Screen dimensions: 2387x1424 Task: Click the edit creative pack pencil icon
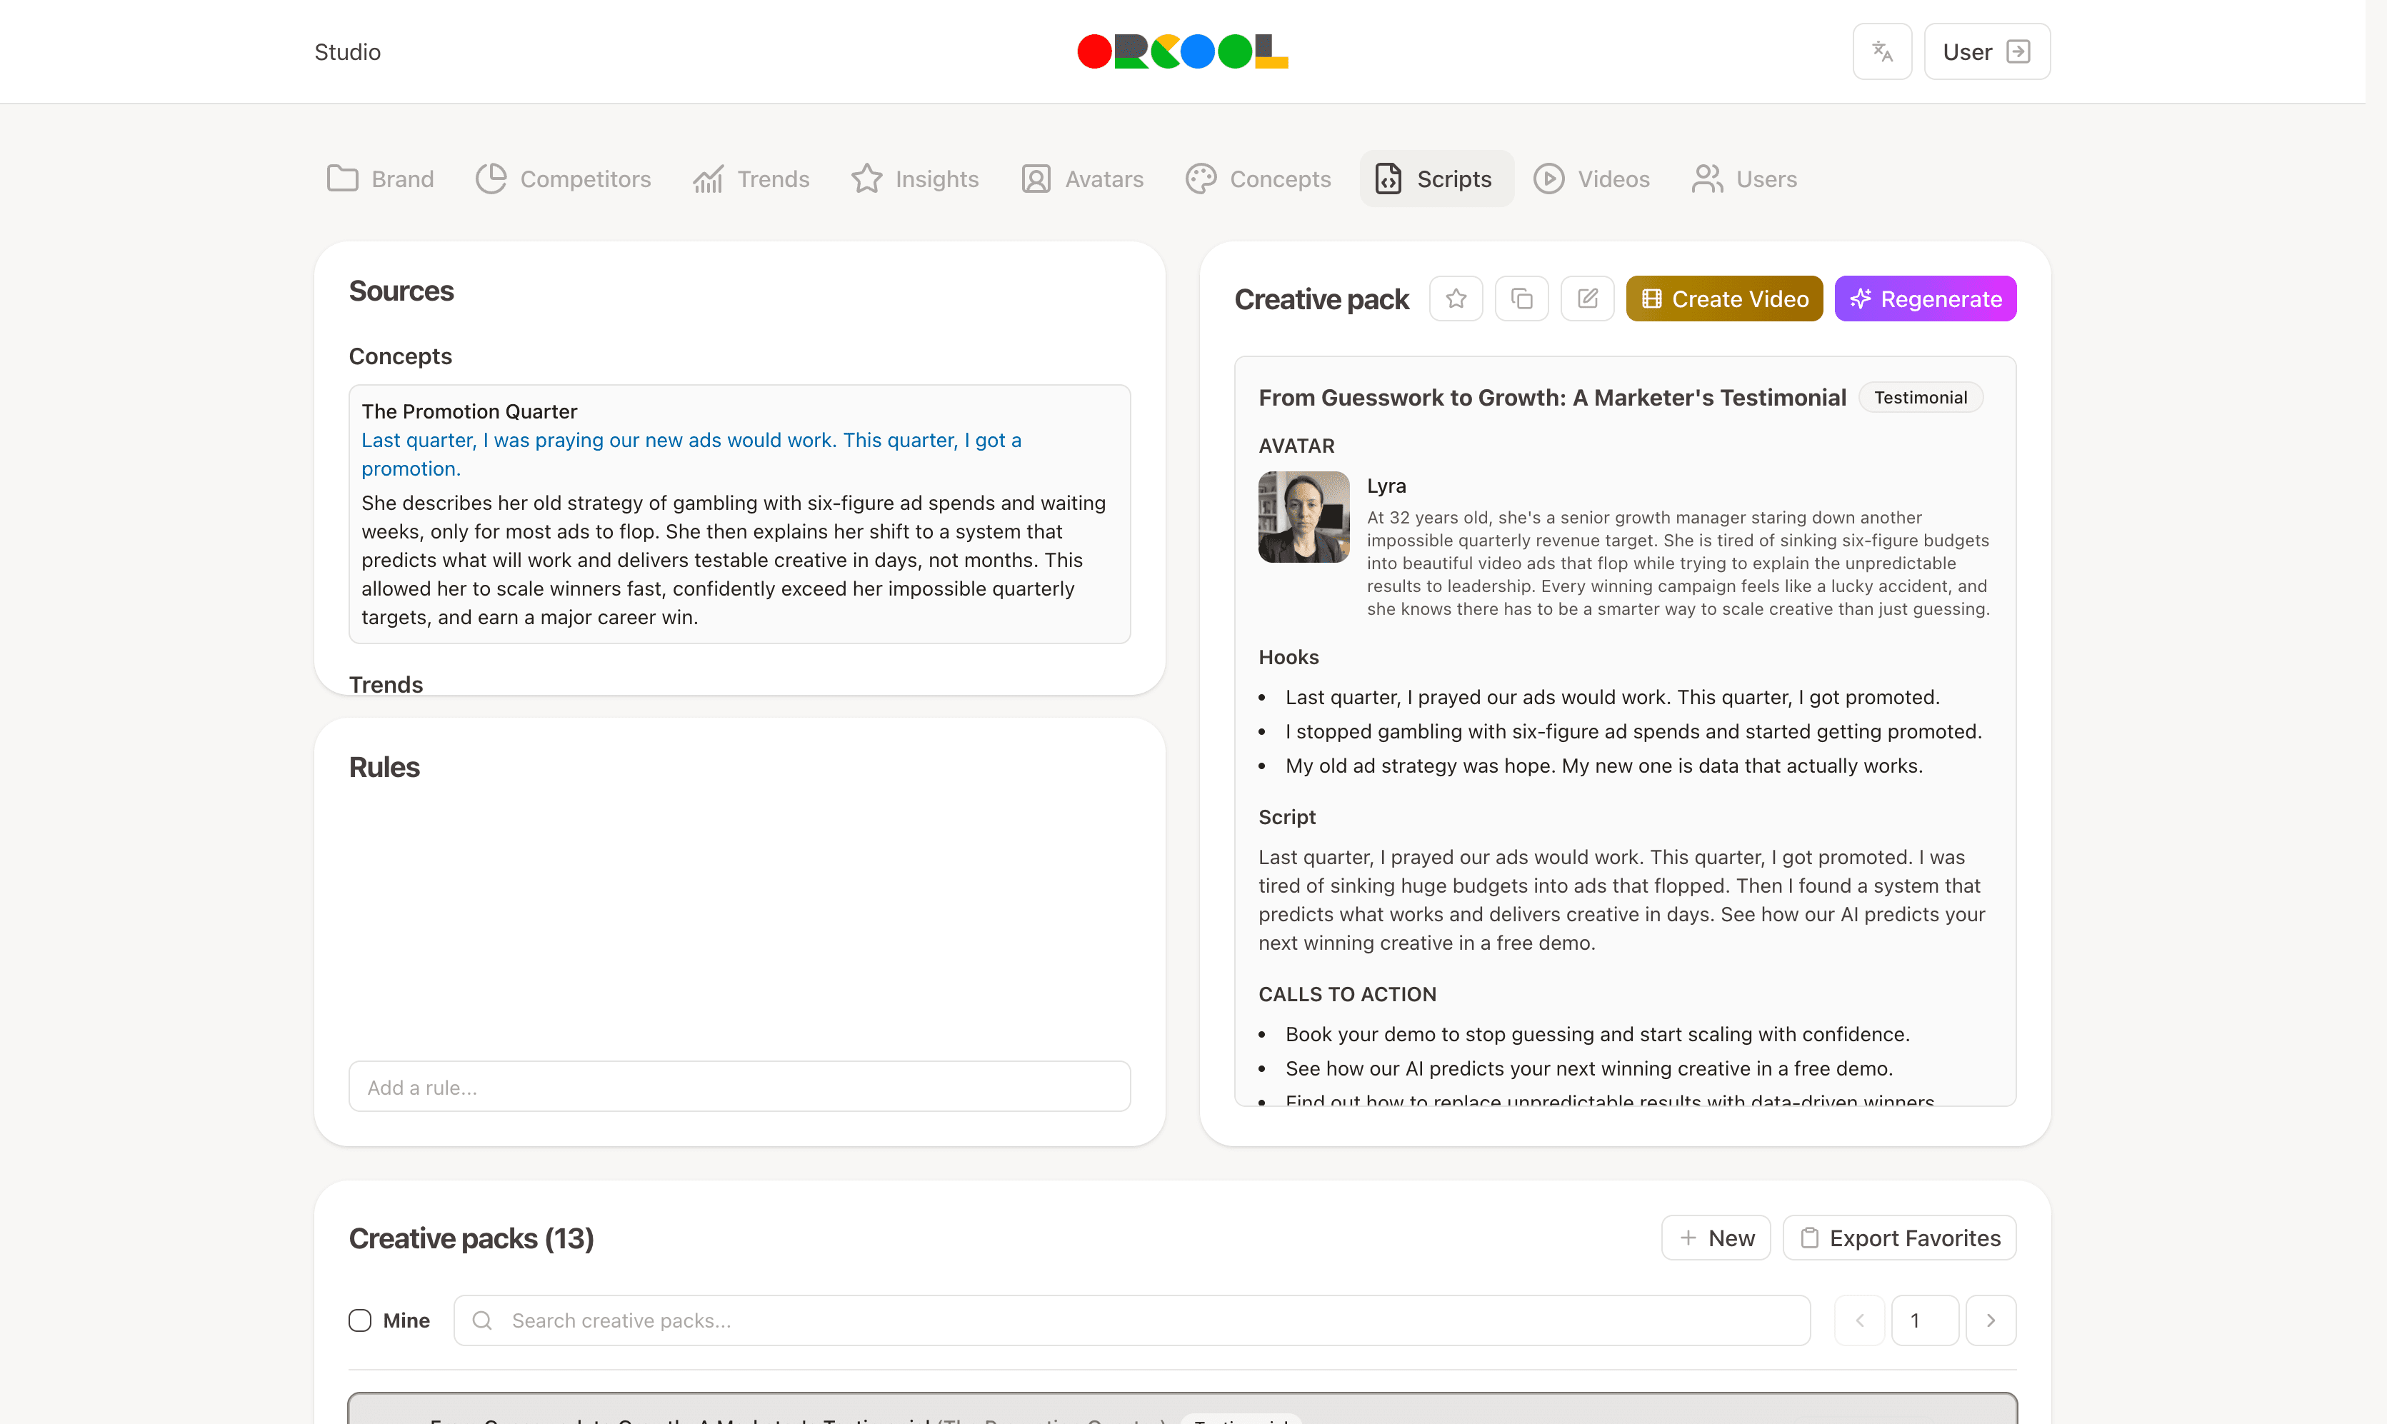click(1587, 299)
